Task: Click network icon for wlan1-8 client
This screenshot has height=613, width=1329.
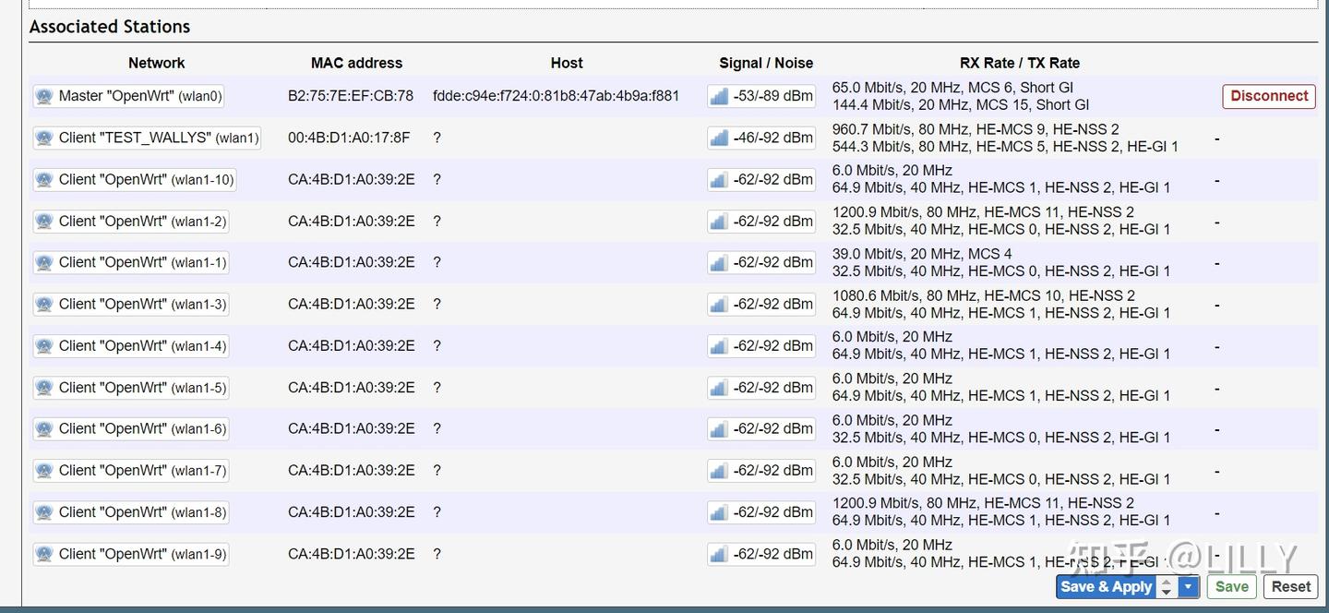Action: click(43, 512)
